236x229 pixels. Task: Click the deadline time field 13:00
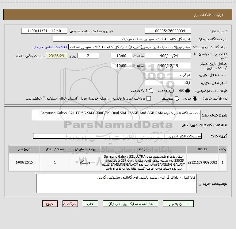click(x=121, y=56)
